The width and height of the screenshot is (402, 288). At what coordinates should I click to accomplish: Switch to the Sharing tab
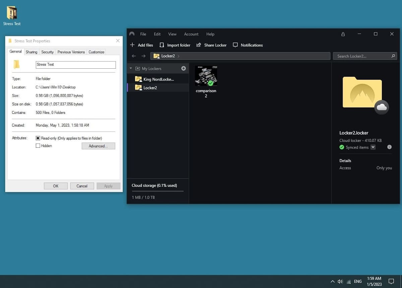point(31,52)
